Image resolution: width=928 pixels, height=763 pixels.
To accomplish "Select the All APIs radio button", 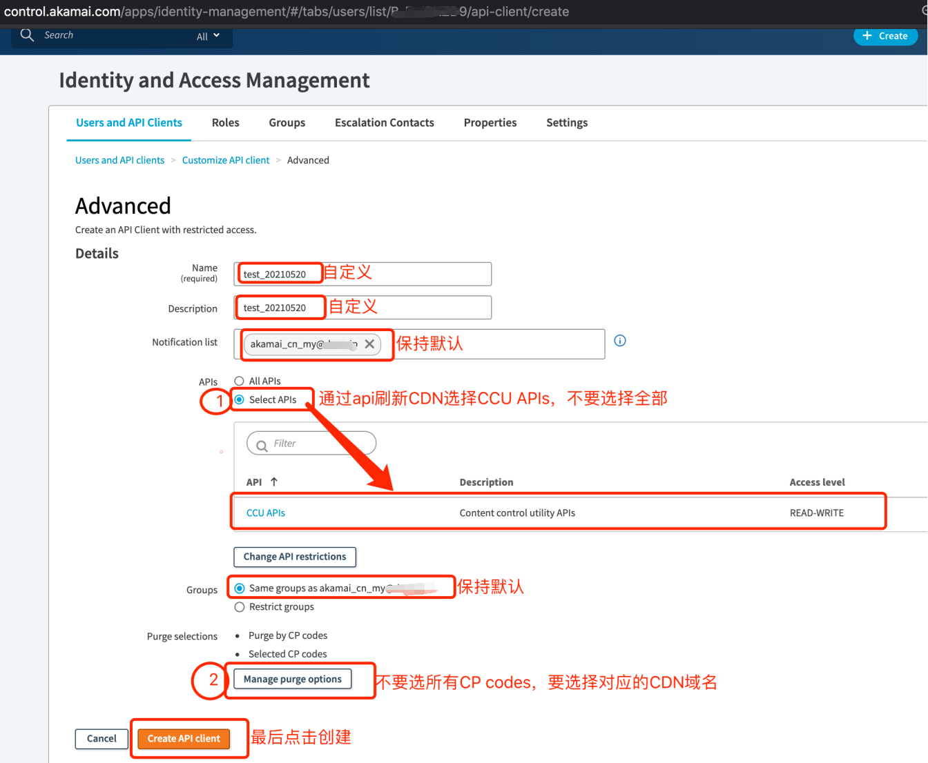I will [240, 381].
